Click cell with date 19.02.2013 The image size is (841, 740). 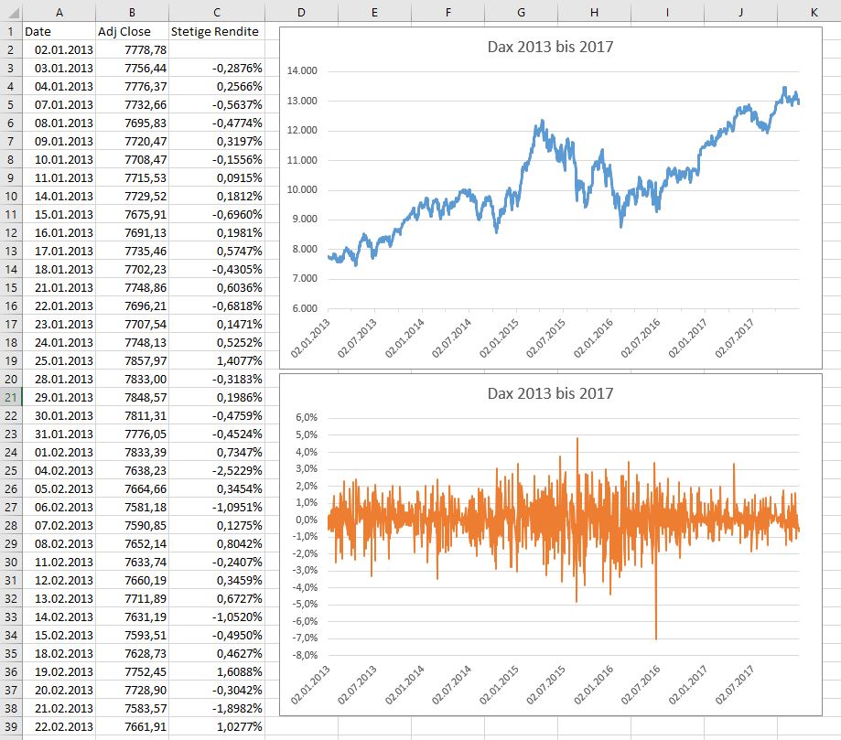(59, 672)
